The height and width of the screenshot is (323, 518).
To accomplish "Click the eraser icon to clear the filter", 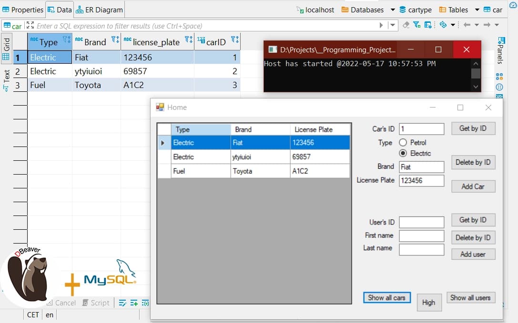I will pyautogui.click(x=405, y=24).
